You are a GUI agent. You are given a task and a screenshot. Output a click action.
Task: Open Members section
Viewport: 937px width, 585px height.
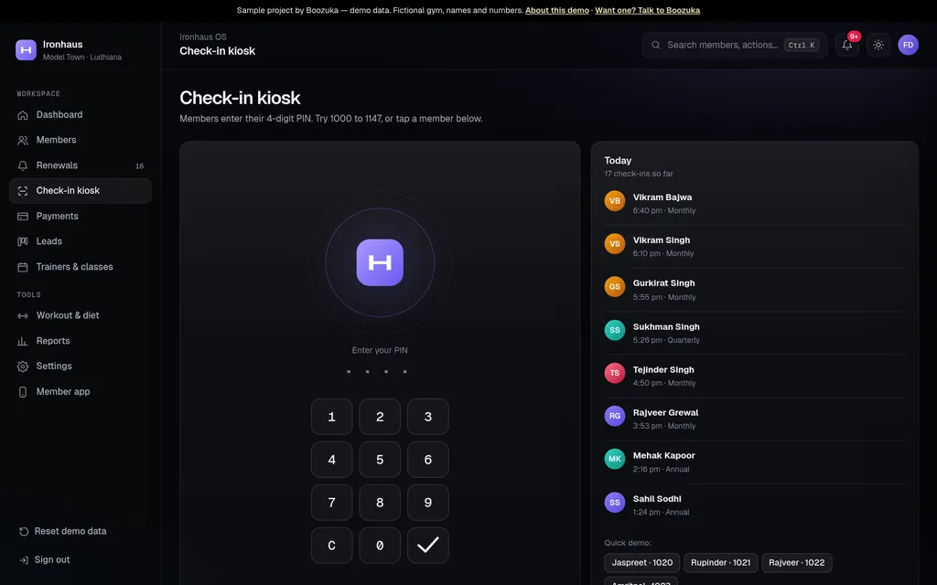81,140
